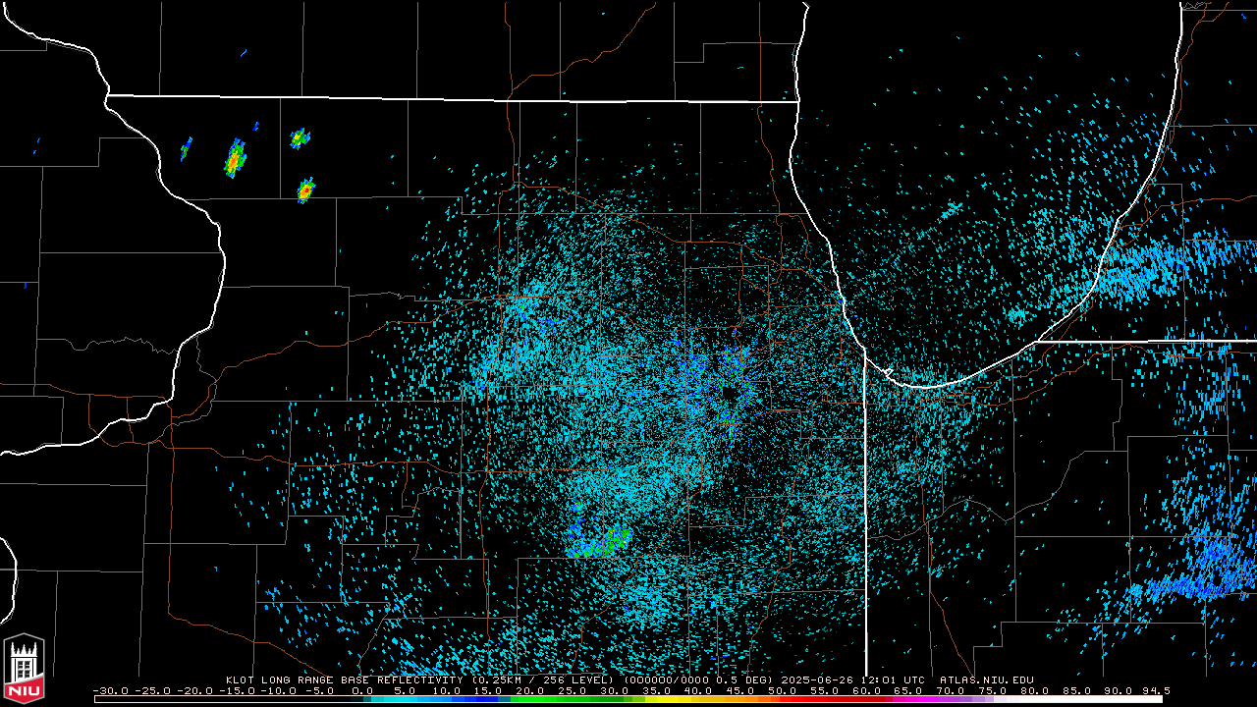Image resolution: width=1257 pixels, height=707 pixels.
Task: Click the 12:01 UTC time label
Action: pos(892,680)
